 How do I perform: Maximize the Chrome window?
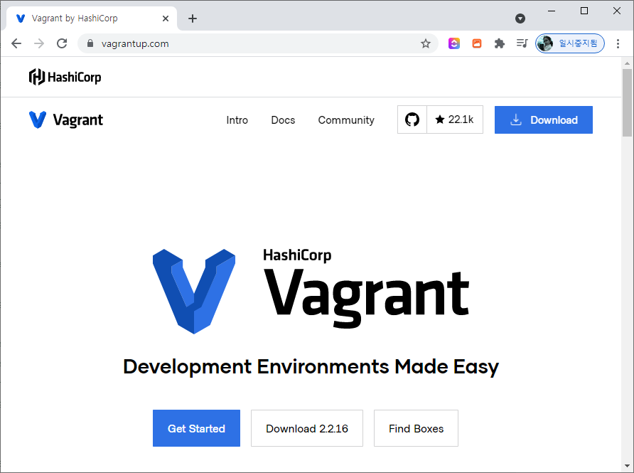point(584,11)
